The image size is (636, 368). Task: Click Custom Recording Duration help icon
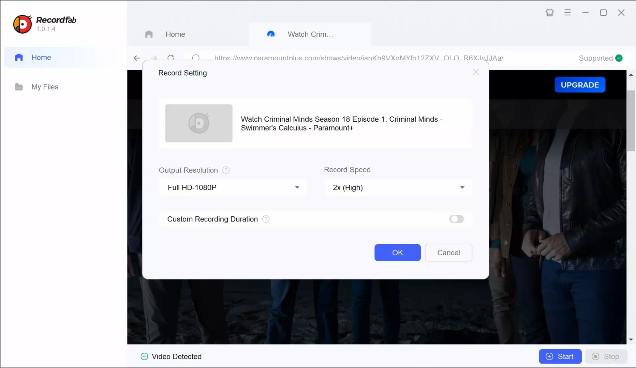coord(266,219)
